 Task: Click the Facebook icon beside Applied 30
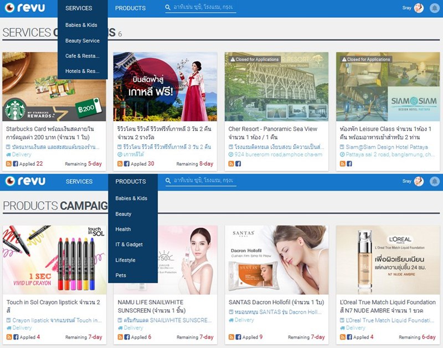[x=127, y=163]
